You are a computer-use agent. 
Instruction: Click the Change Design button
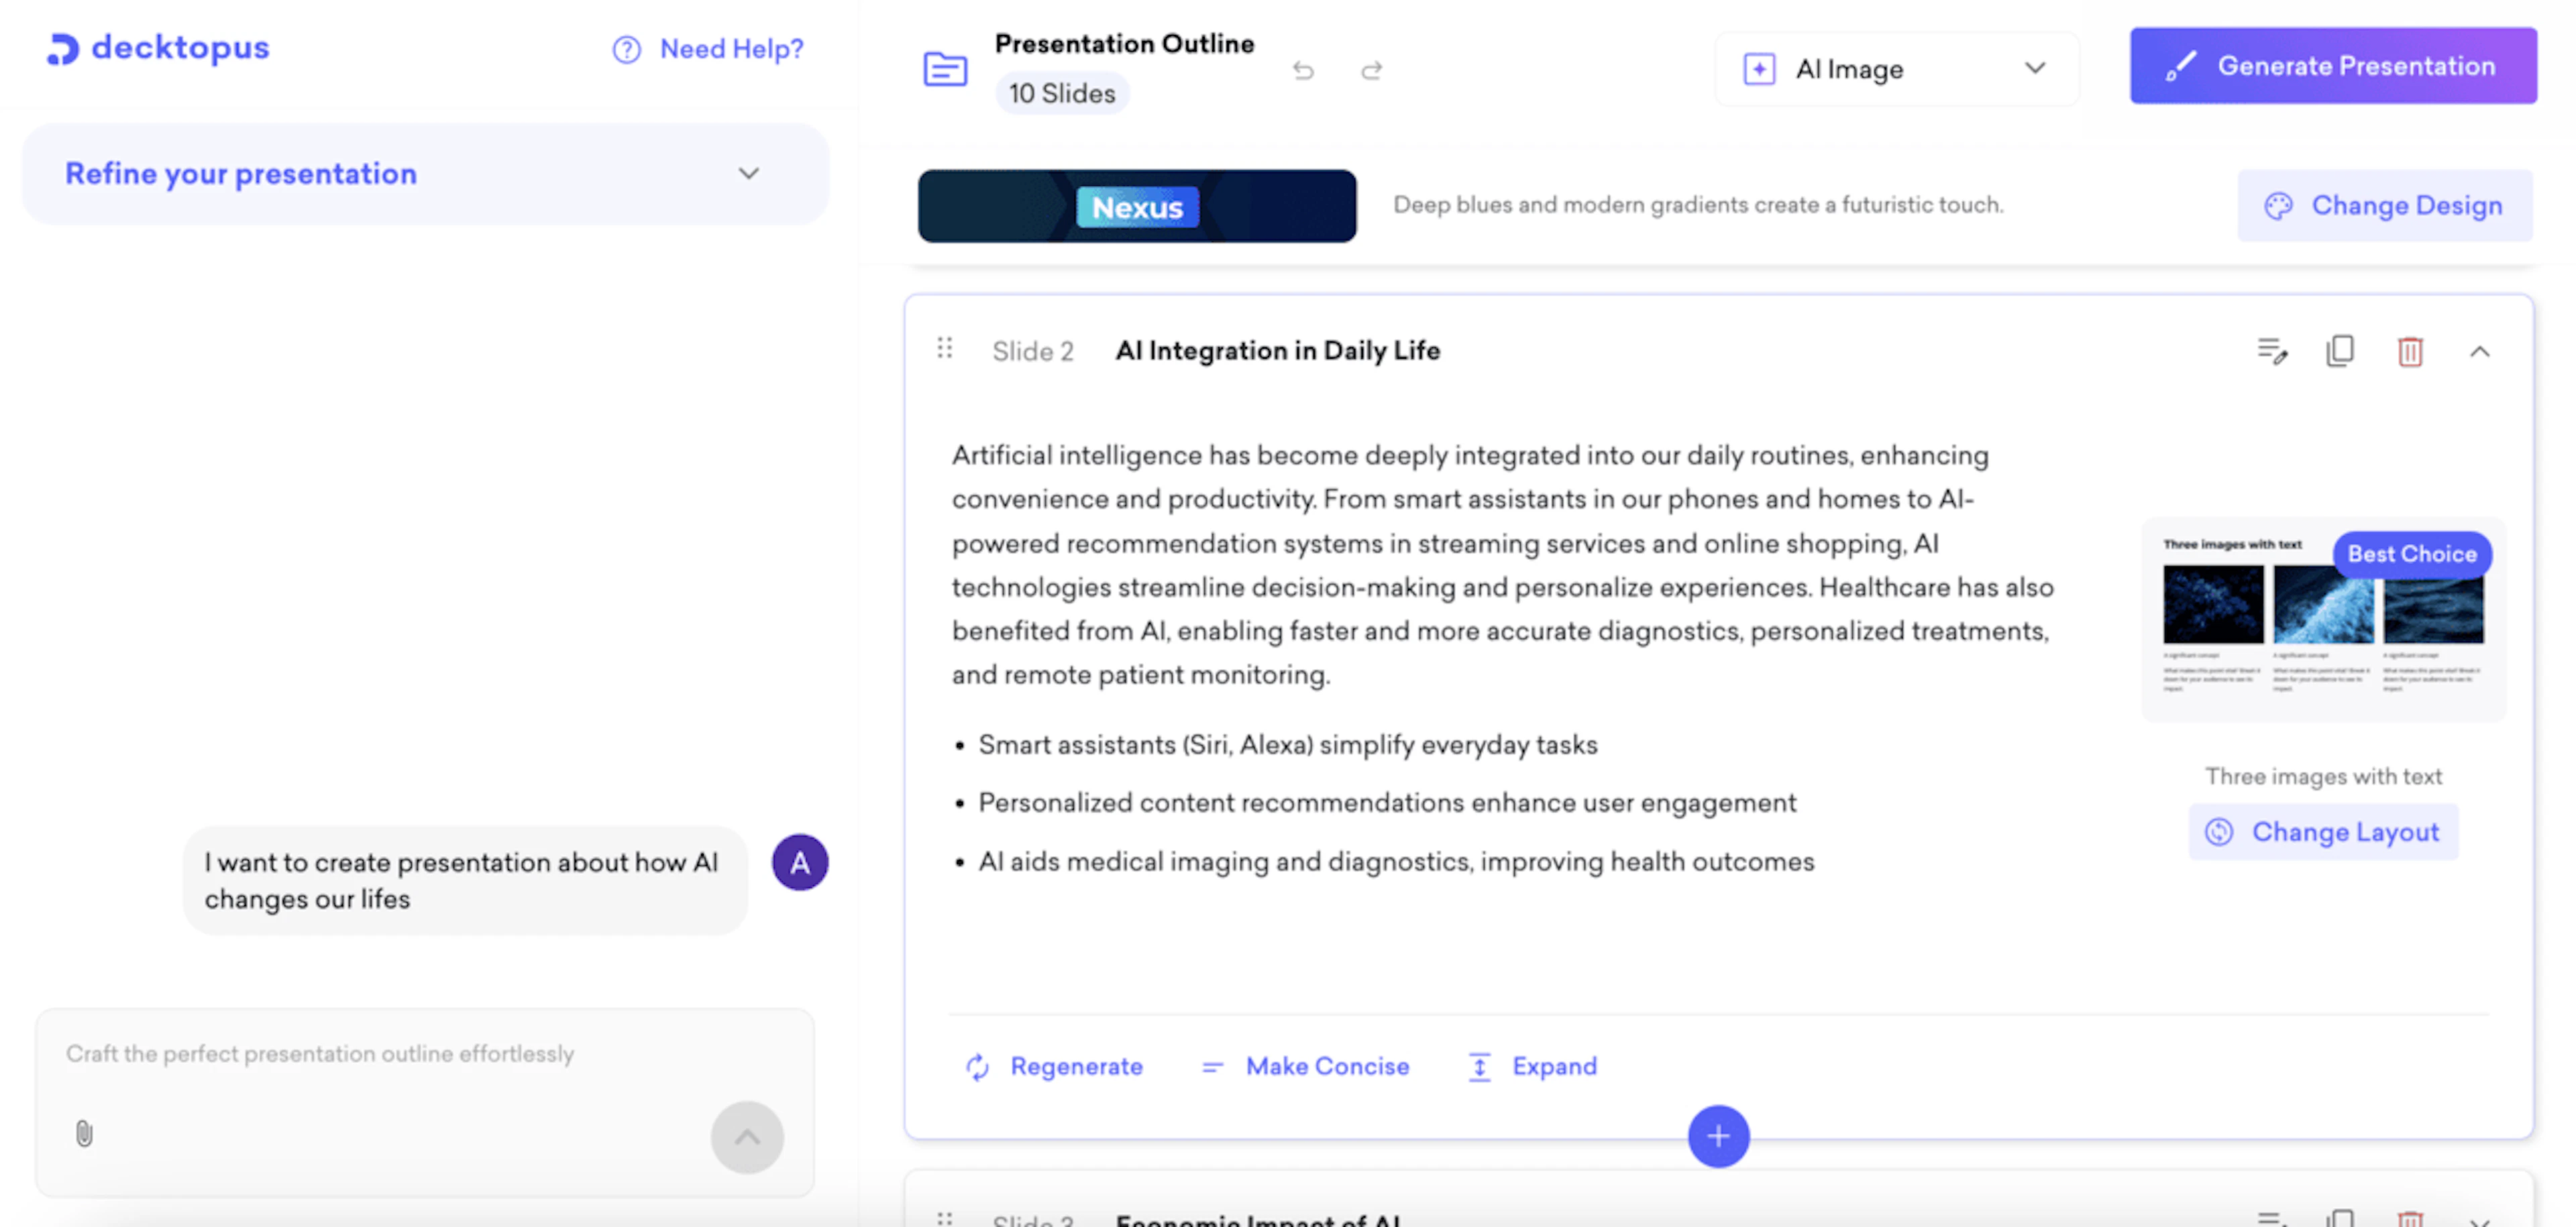pos(2385,206)
